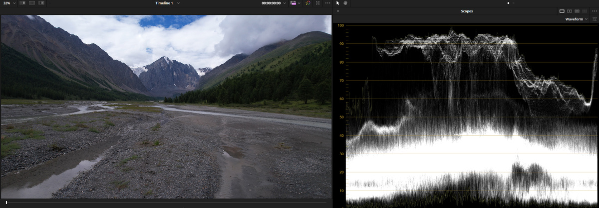Open the Waveform scope type dropdown
Image resolution: width=599 pixels, height=208 pixels.
pos(576,19)
